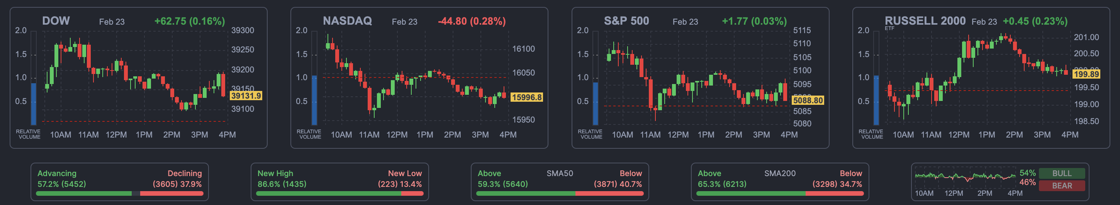The width and height of the screenshot is (1120, 205).
Task: Click NASDAQ current price tag 15996.8
Action: pos(526,97)
